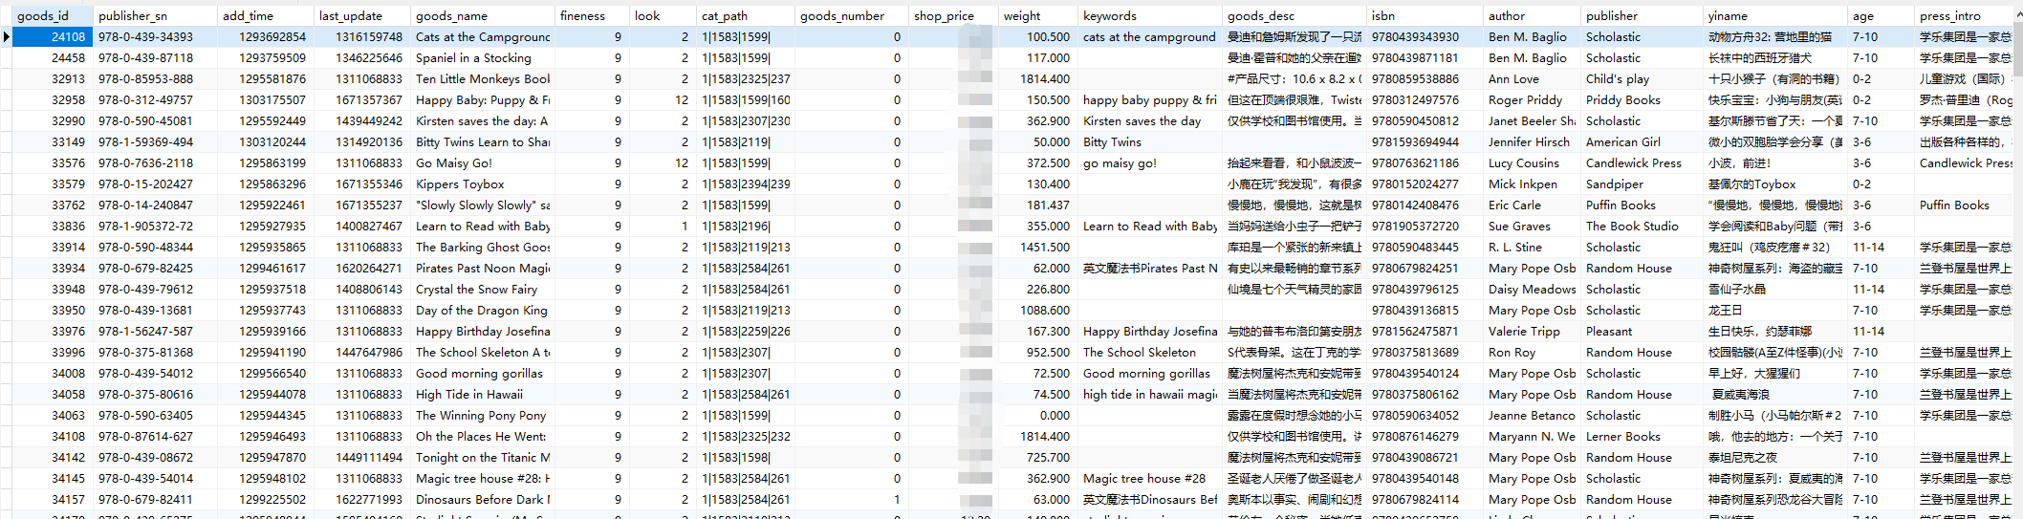The width and height of the screenshot is (2023, 519).
Task: Click the publisher_sn column header
Action: (x=155, y=15)
